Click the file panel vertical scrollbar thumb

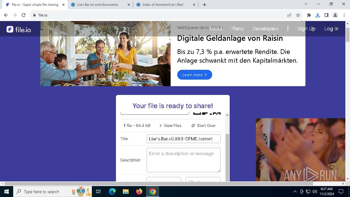tap(227, 158)
